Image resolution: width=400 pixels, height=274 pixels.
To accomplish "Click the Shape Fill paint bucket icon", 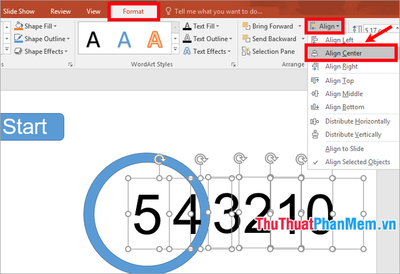I will pos(19,26).
